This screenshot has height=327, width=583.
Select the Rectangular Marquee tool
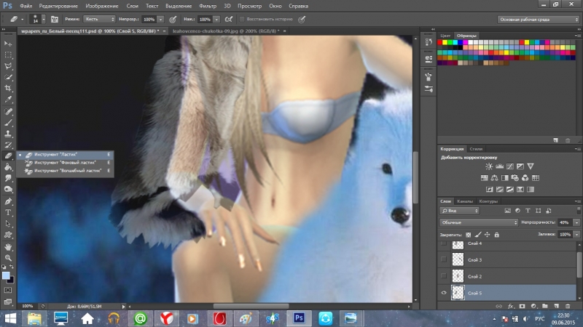[8, 55]
